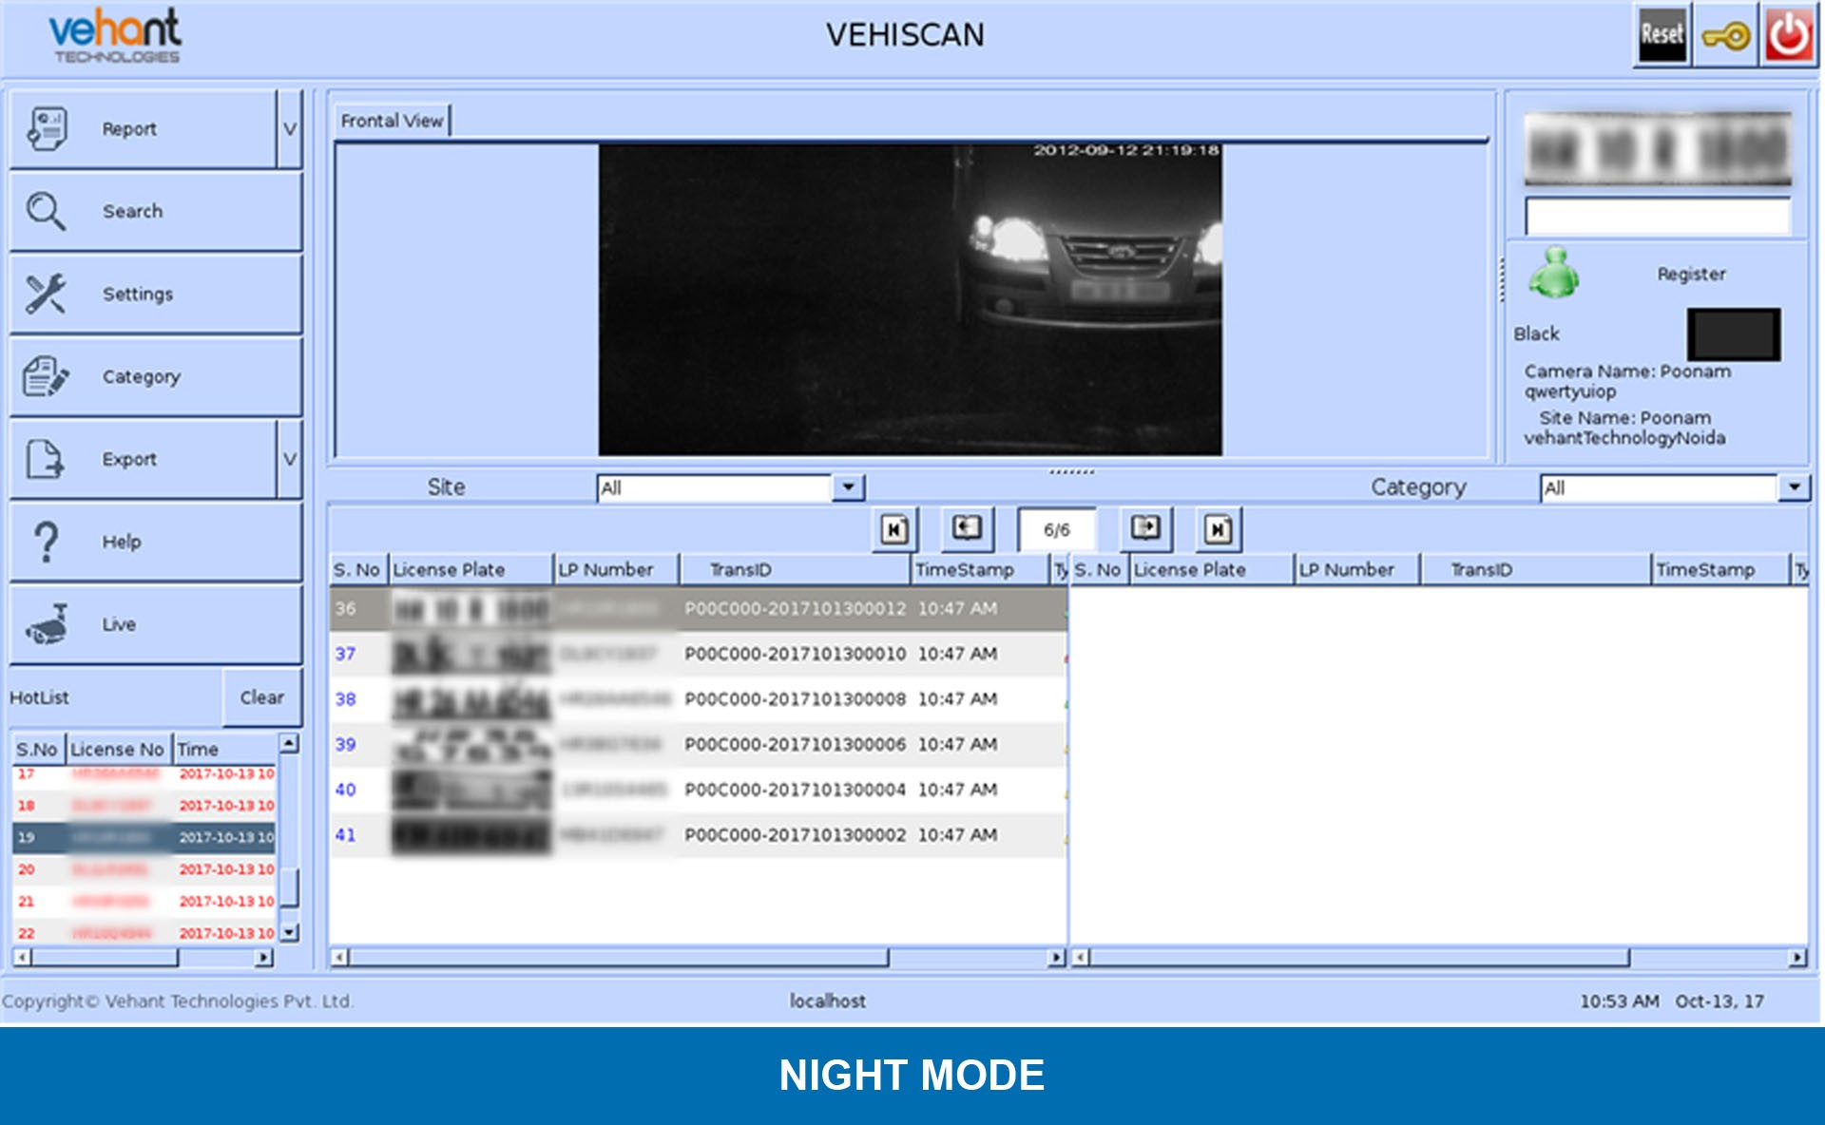Click the License No HotList column header
The image size is (1825, 1125).
(x=117, y=750)
